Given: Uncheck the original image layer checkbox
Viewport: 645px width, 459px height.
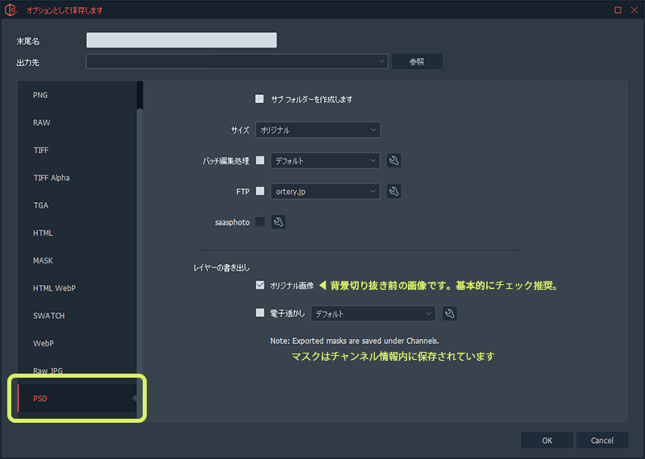Looking at the screenshot, I should pyautogui.click(x=260, y=285).
